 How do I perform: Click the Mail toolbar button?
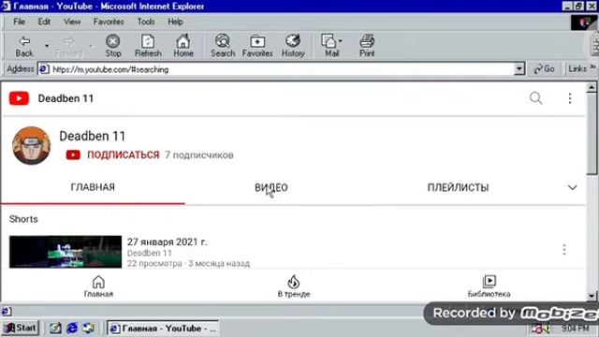(x=330, y=46)
